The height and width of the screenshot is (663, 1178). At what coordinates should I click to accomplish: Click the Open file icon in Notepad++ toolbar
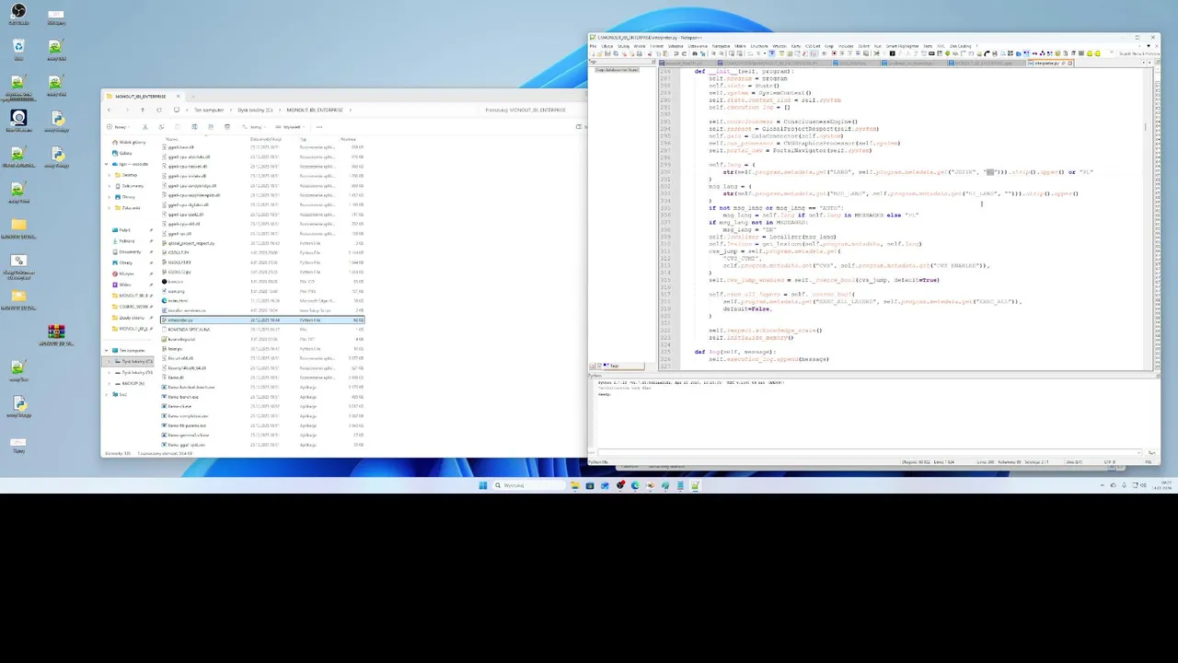click(x=600, y=53)
